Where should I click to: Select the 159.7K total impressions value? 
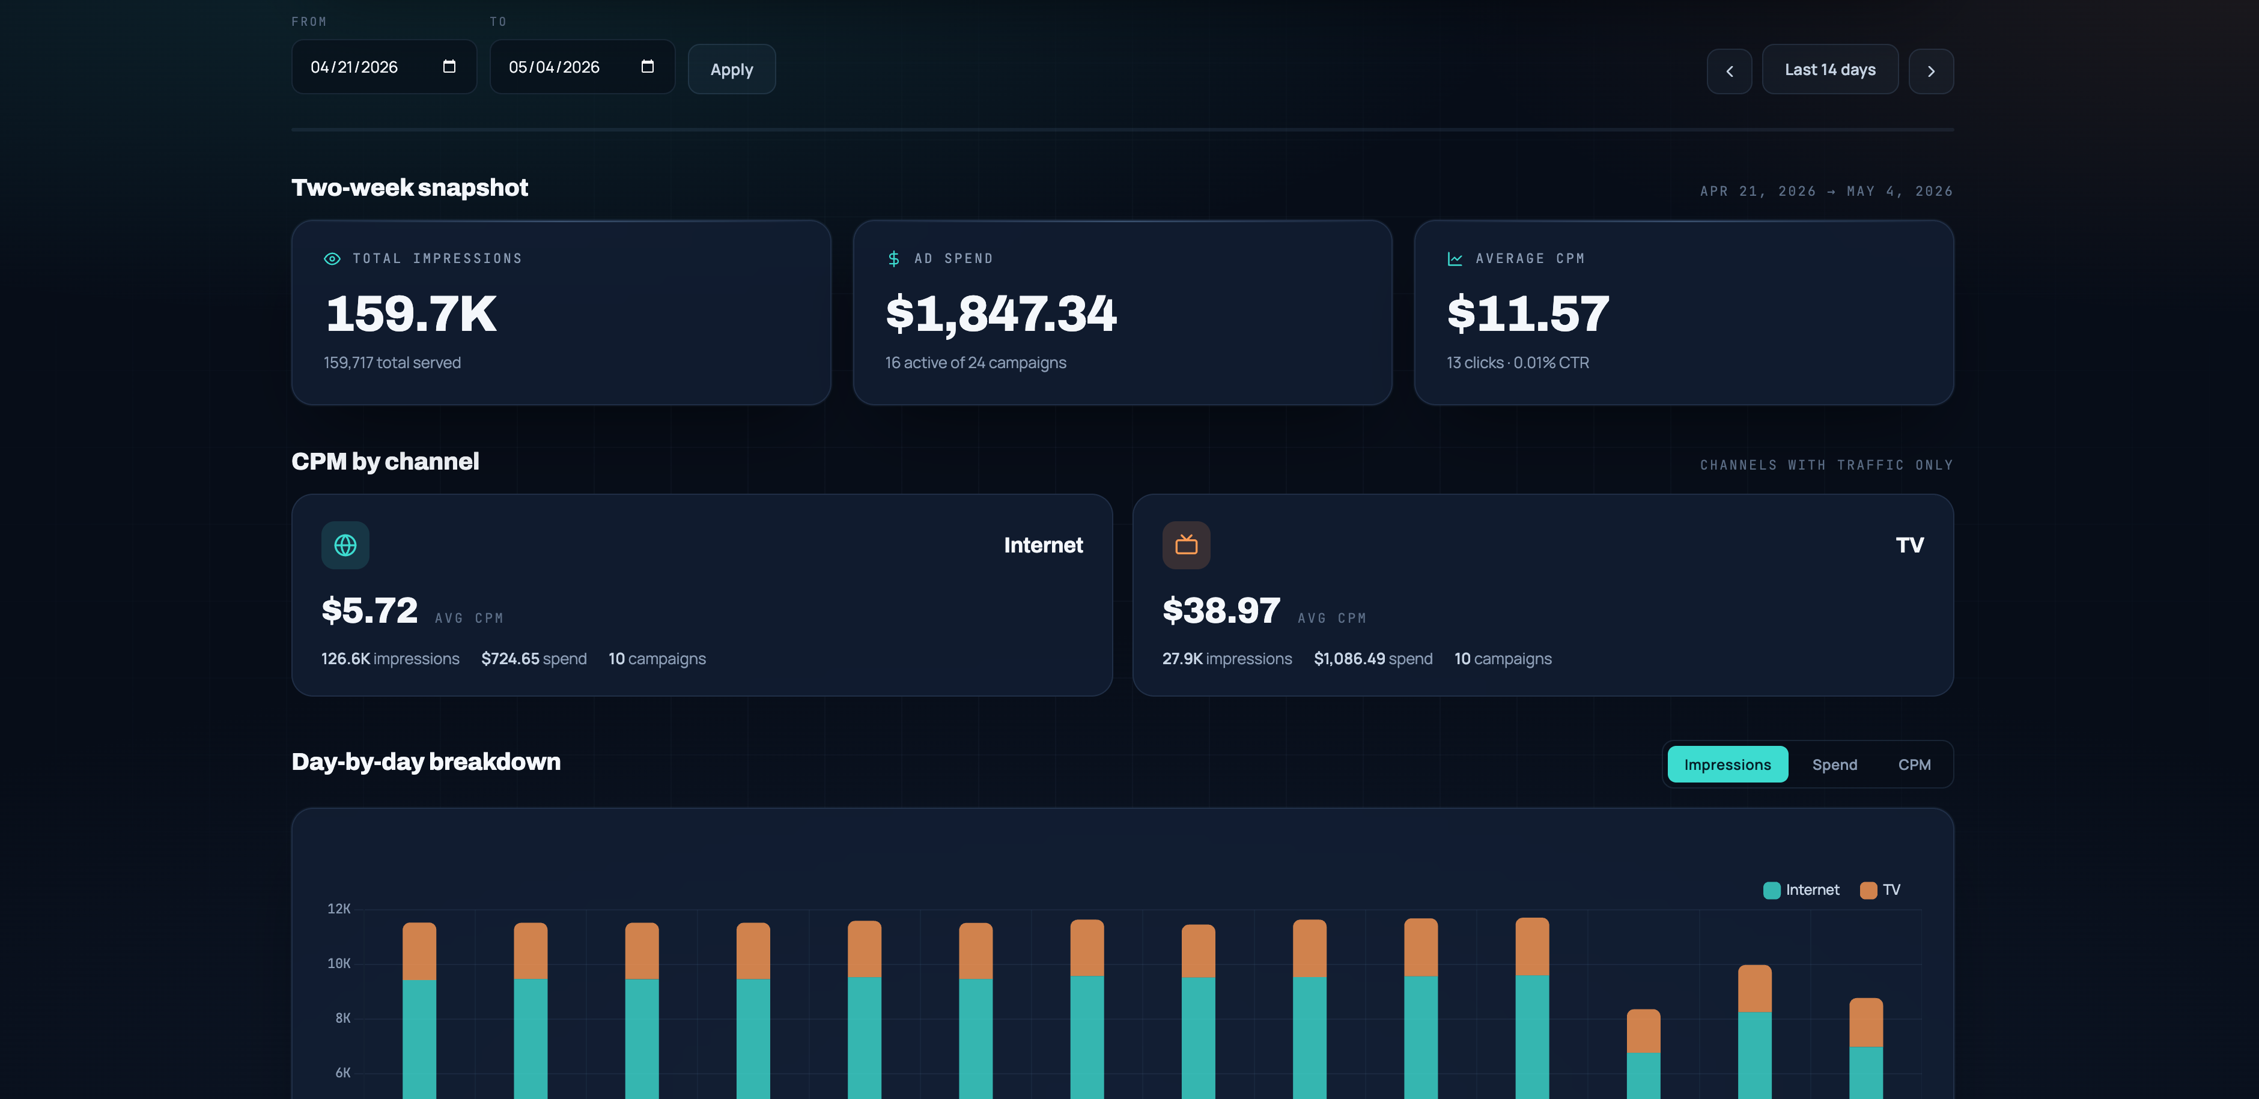tap(412, 313)
